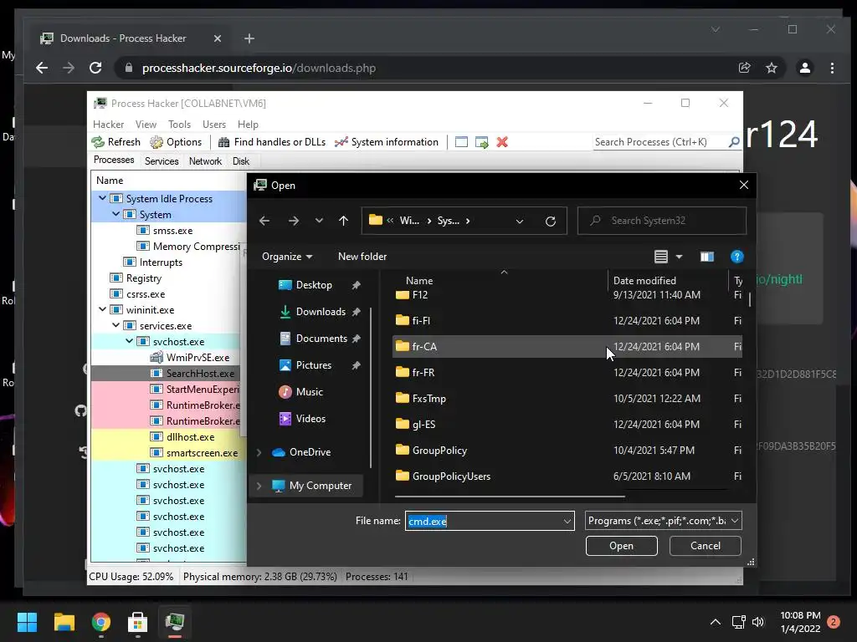Click the Cancel button
857x642 pixels.
pyautogui.click(x=705, y=546)
